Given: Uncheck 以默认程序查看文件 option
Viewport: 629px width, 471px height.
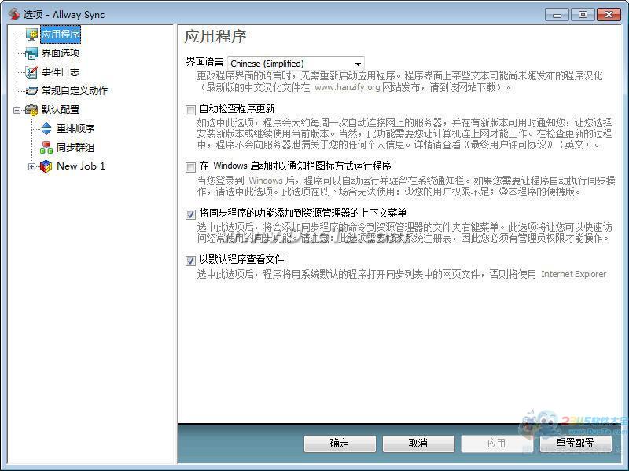Looking at the screenshot, I should (x=190, y=261).
